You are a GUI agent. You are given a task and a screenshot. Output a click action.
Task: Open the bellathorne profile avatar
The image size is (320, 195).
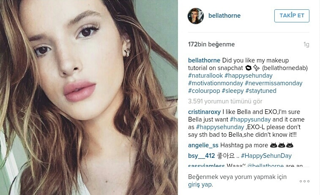pyautogui.click(x=196, y=16)
